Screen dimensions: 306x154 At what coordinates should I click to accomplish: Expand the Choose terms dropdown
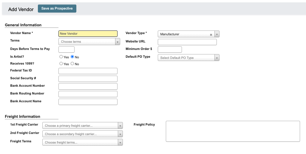point(89,42)
